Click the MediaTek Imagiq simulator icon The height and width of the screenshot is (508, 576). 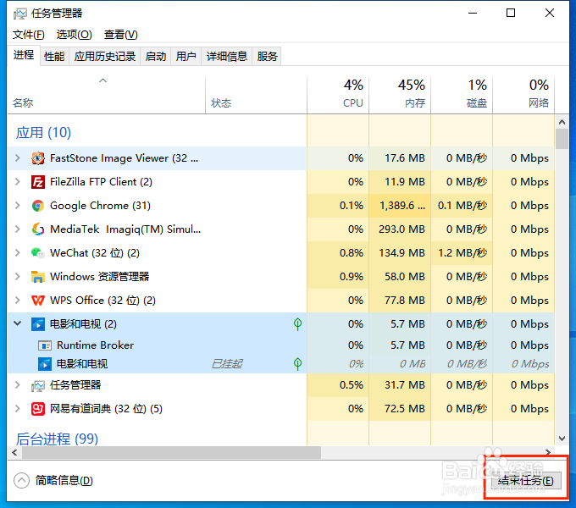tap(38, 229)
